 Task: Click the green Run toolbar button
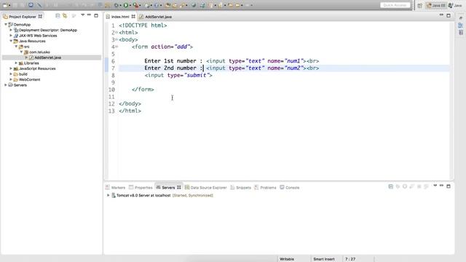[x=126, y=5]
